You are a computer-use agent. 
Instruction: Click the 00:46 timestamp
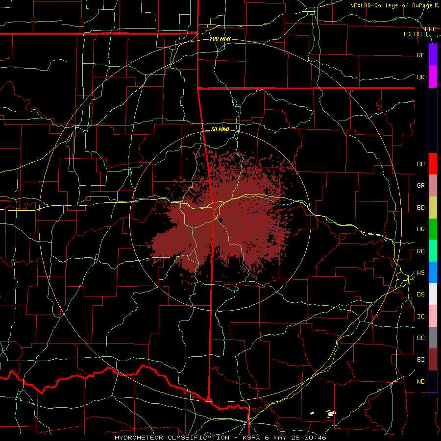pyautogui.click(x=316, y=438)
